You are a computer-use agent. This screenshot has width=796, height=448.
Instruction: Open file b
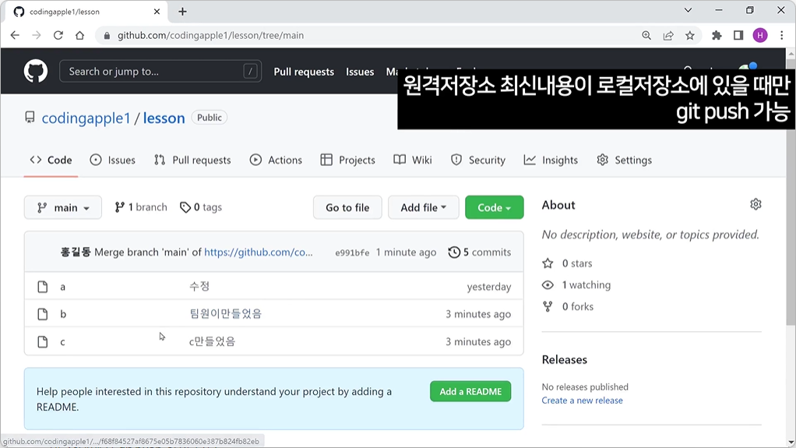pyautogui.click(x=63, y=314)
